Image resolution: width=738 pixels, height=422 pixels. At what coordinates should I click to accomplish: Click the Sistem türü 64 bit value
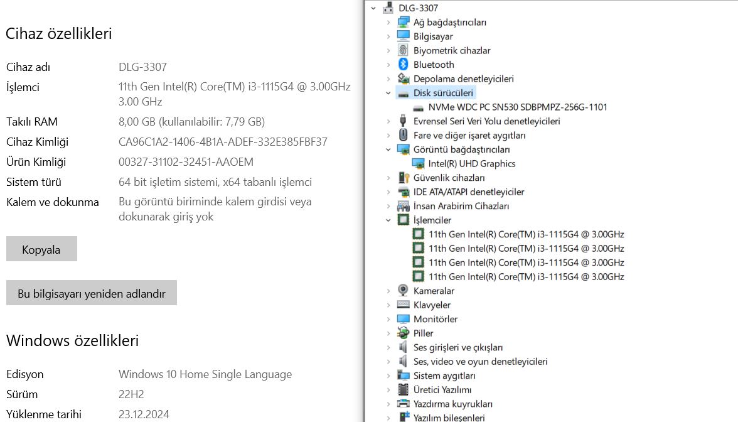(x=215, y=182)
